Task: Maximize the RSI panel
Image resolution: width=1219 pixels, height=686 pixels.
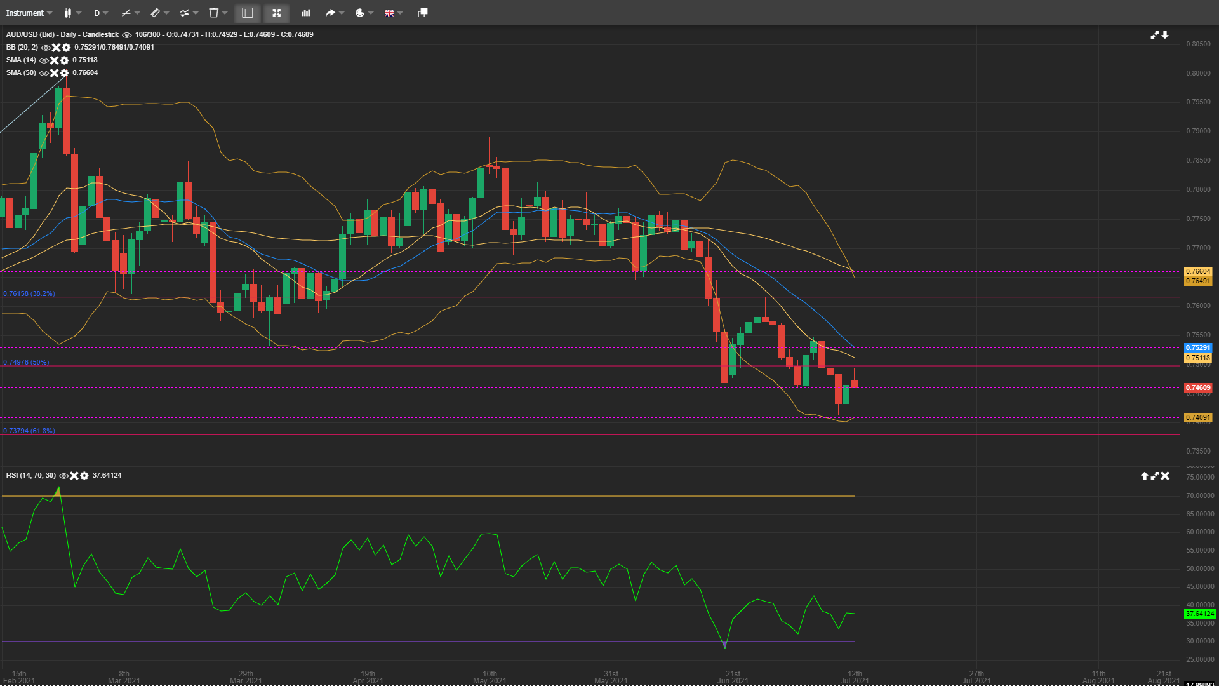Action: click(1155, 476)
